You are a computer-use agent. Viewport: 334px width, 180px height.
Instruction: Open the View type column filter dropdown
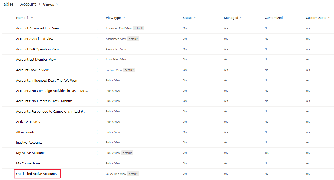click(124, 18)
